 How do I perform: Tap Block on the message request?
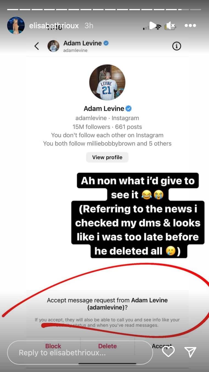click(53, 346)
